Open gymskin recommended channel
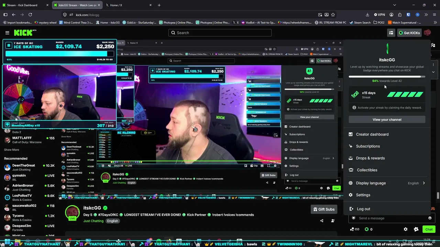 (29, 177)
